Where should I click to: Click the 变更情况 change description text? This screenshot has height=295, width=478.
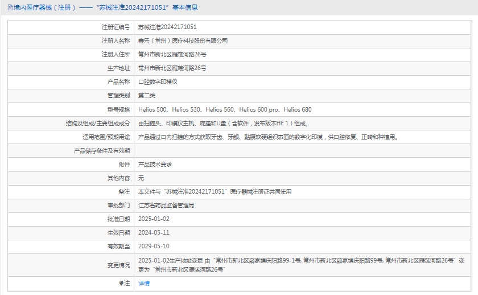point(300,264)
